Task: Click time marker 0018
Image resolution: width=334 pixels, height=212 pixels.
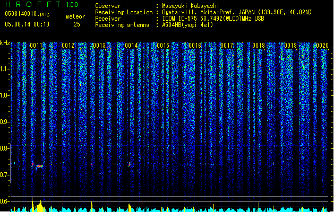Action: [x=259, y=46]
